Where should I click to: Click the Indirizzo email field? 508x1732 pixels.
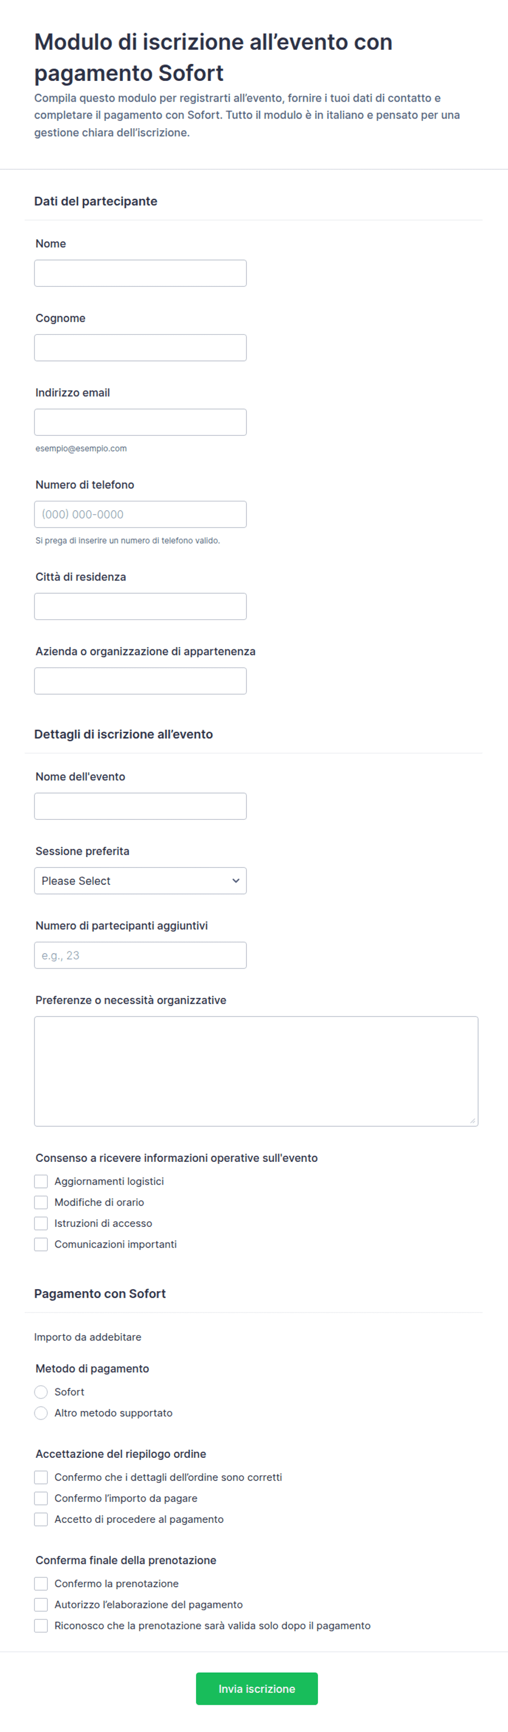pos(140,422)
